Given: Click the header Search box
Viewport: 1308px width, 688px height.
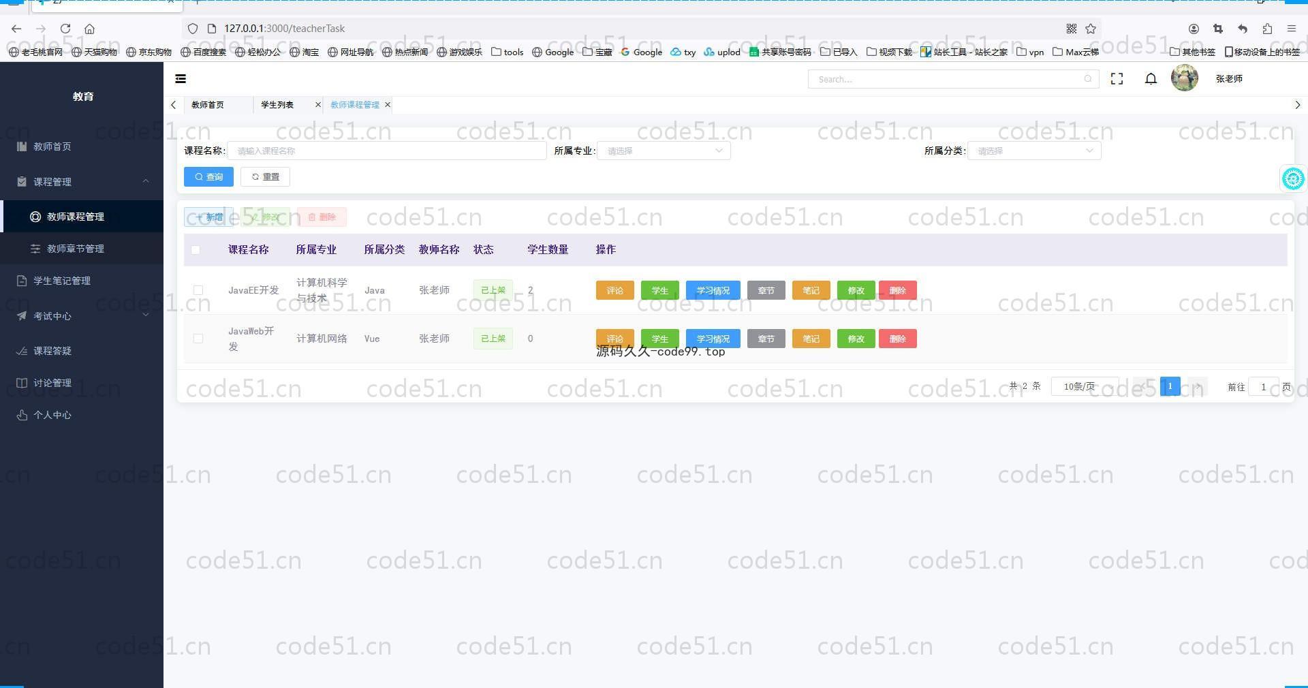Looking at the screenshot, I should (x=953, y=79).
